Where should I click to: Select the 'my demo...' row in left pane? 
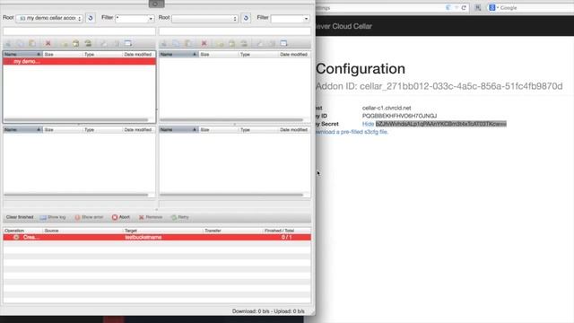79,61
